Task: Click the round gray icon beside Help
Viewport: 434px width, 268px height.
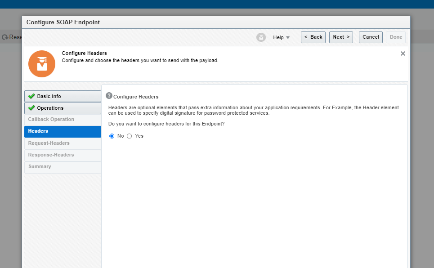Action: click(261, 37)
